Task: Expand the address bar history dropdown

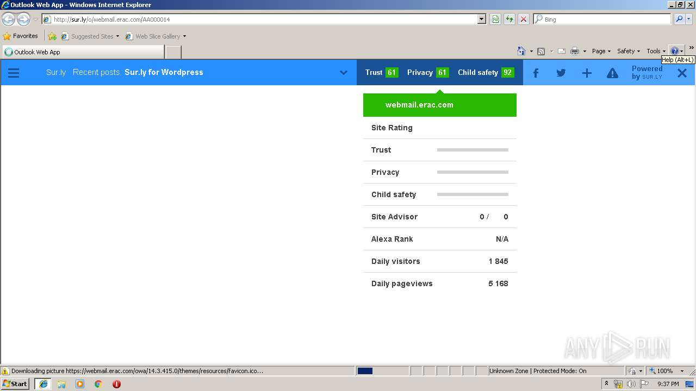Action: tap(482, 19)
